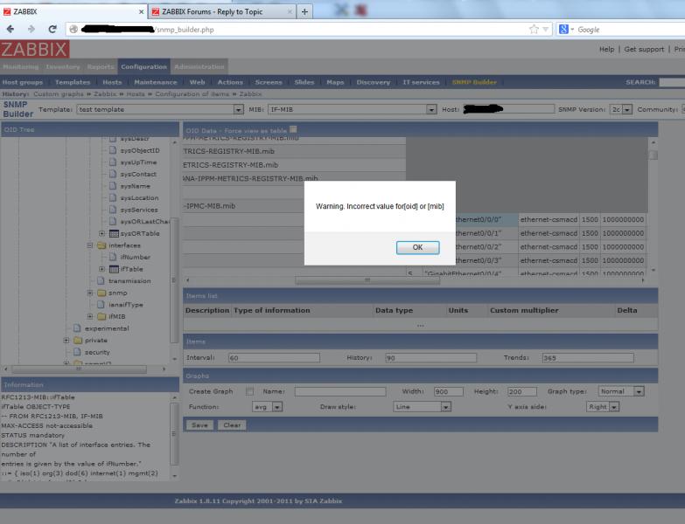
Task: Open the Templates submenu
Action: [x=73, y=82]
